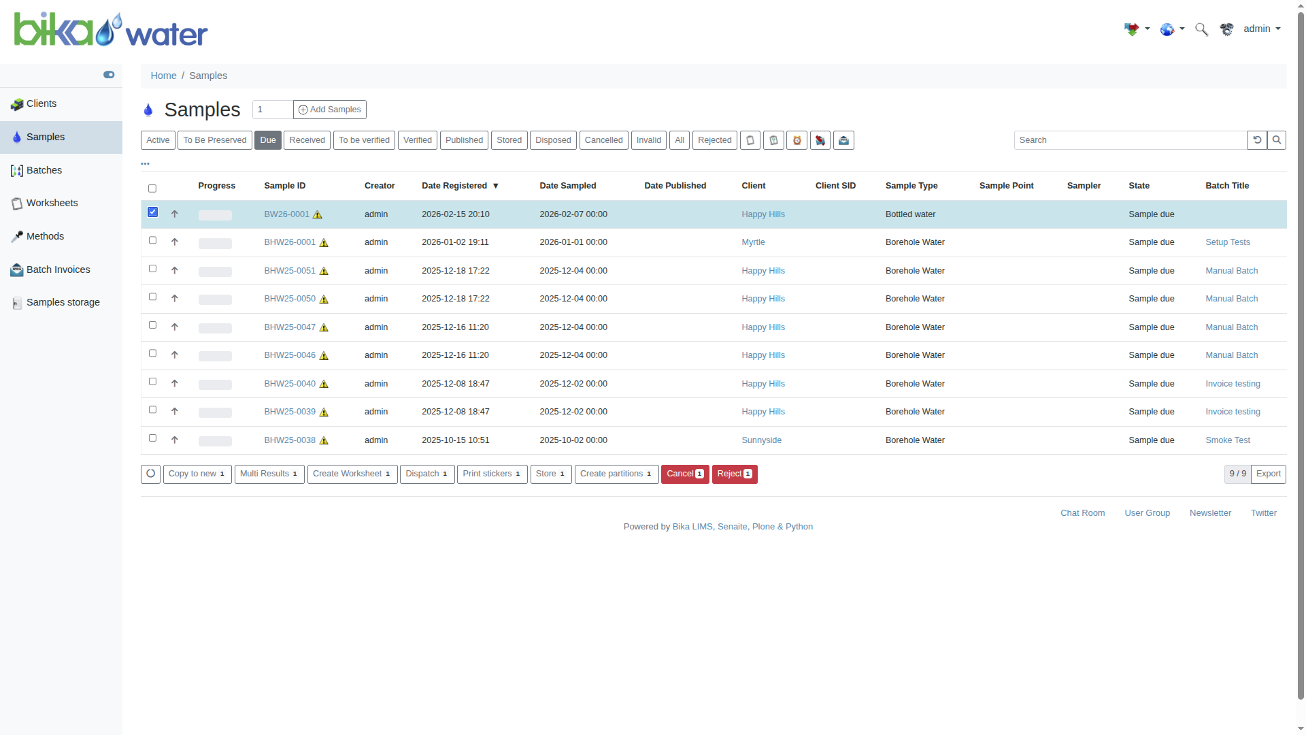Toggle the sidebar collapse switch
The image size is (1306, 735).
coord(109,75)
